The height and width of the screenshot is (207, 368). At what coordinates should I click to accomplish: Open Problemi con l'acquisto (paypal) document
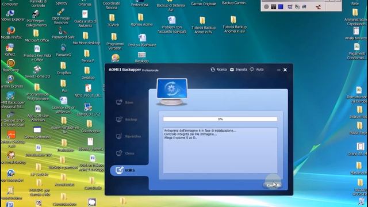pyautogui.click(x=171, y=25)
